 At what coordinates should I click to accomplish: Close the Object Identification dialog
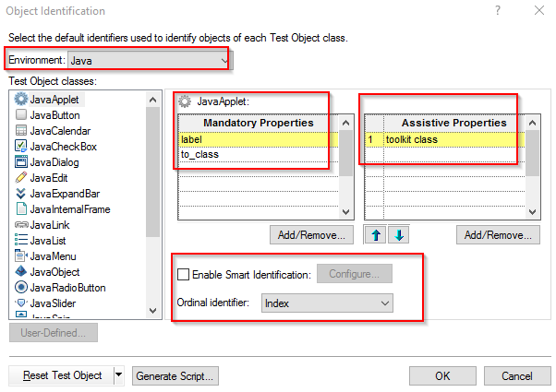[x=539, y=11]
